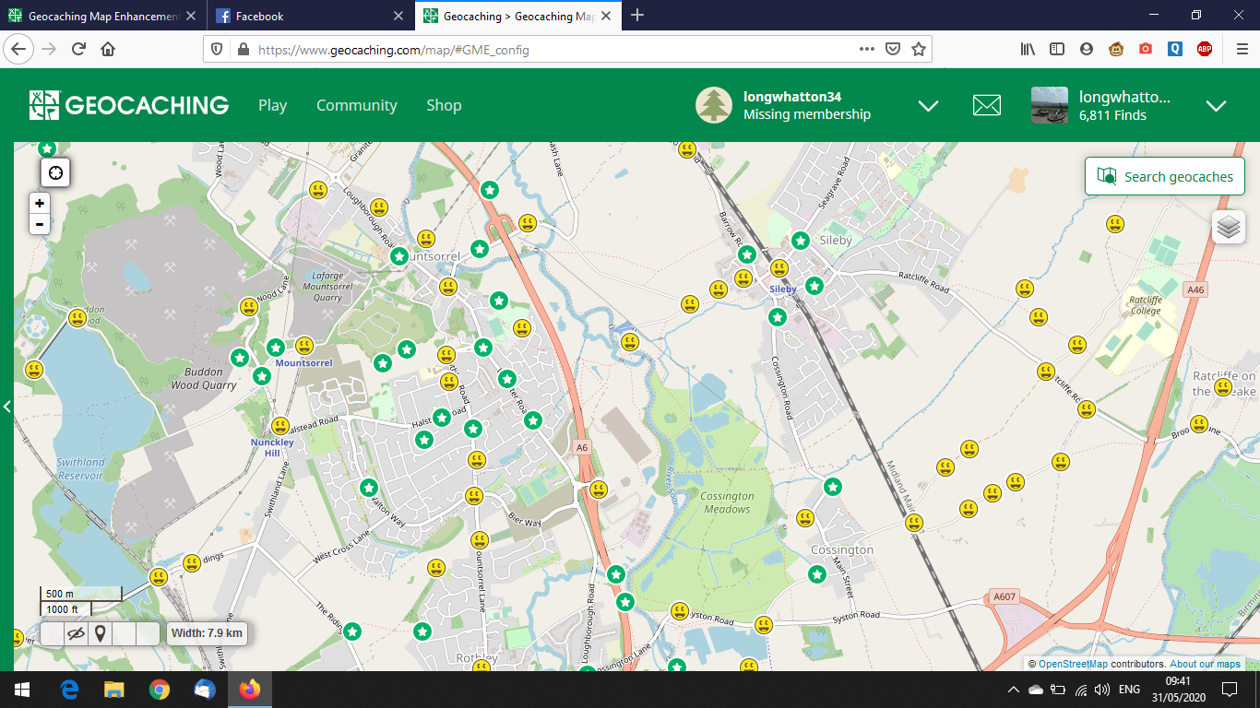Viewport: 1260px width, 708px height.
Task: Expand the longwhatton34 account chevron
Action: tap(928, 105)
